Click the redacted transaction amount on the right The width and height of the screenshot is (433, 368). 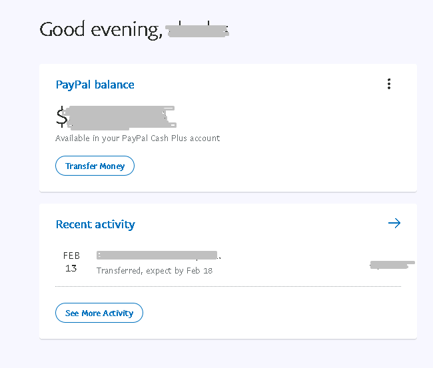pyautogui.click(x=392, y=265)
